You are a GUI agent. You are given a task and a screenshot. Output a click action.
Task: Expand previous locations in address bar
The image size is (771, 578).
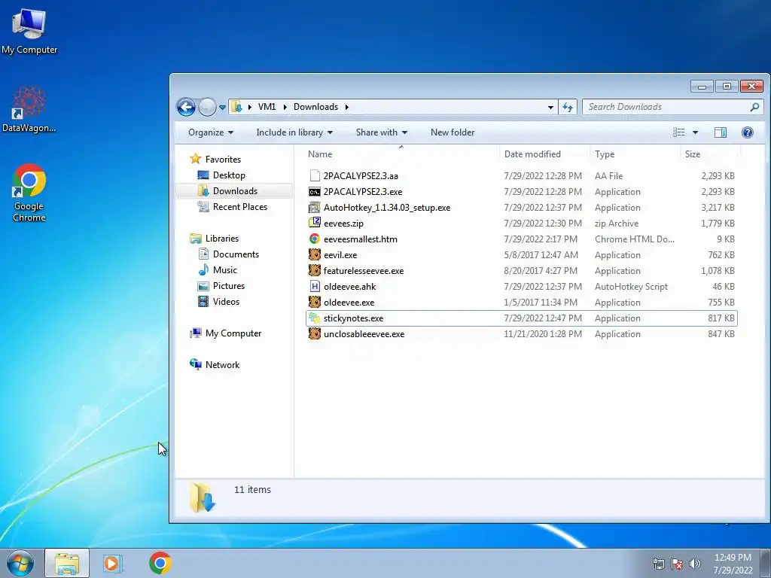tap(550, 107)
